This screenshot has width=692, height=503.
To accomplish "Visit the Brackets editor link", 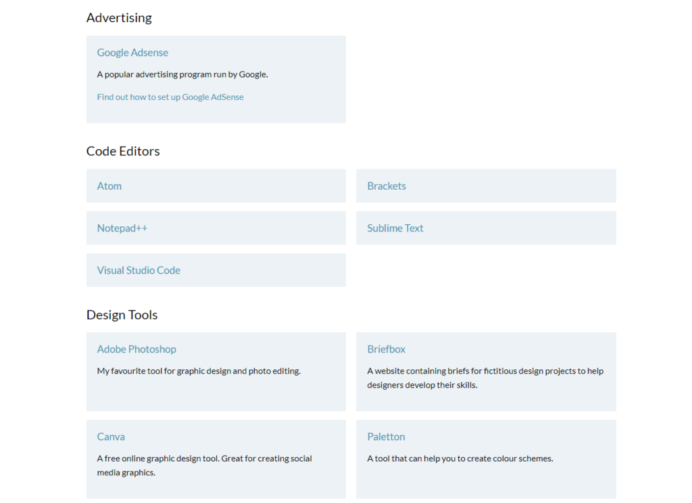I will (387, 186).
